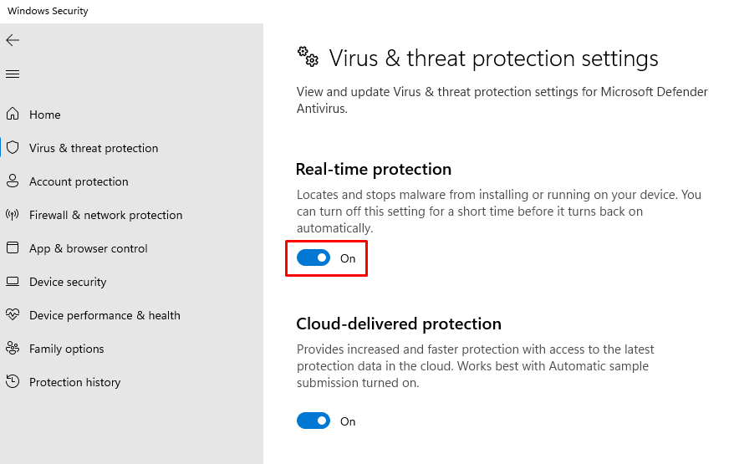This screenshot has height=464, width=729.
Task: Click the Family options people icon
Action: 13,349
